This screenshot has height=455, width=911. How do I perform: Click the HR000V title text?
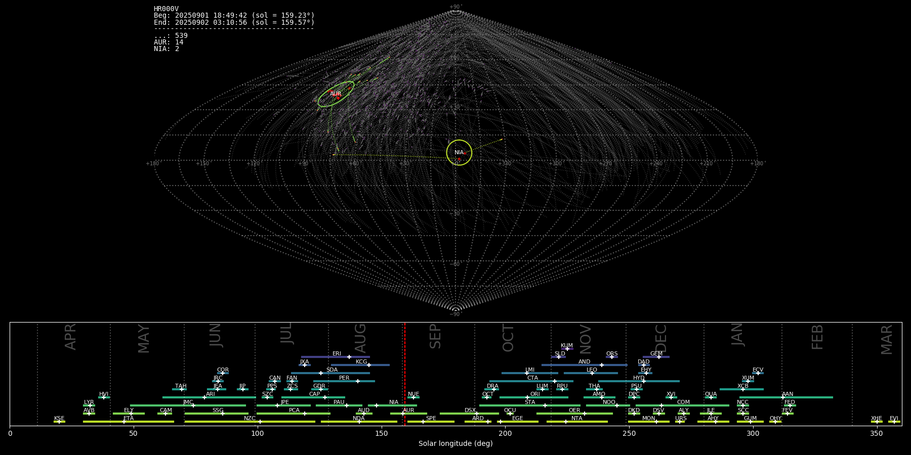pyautogui.click(x=166, y=9)
